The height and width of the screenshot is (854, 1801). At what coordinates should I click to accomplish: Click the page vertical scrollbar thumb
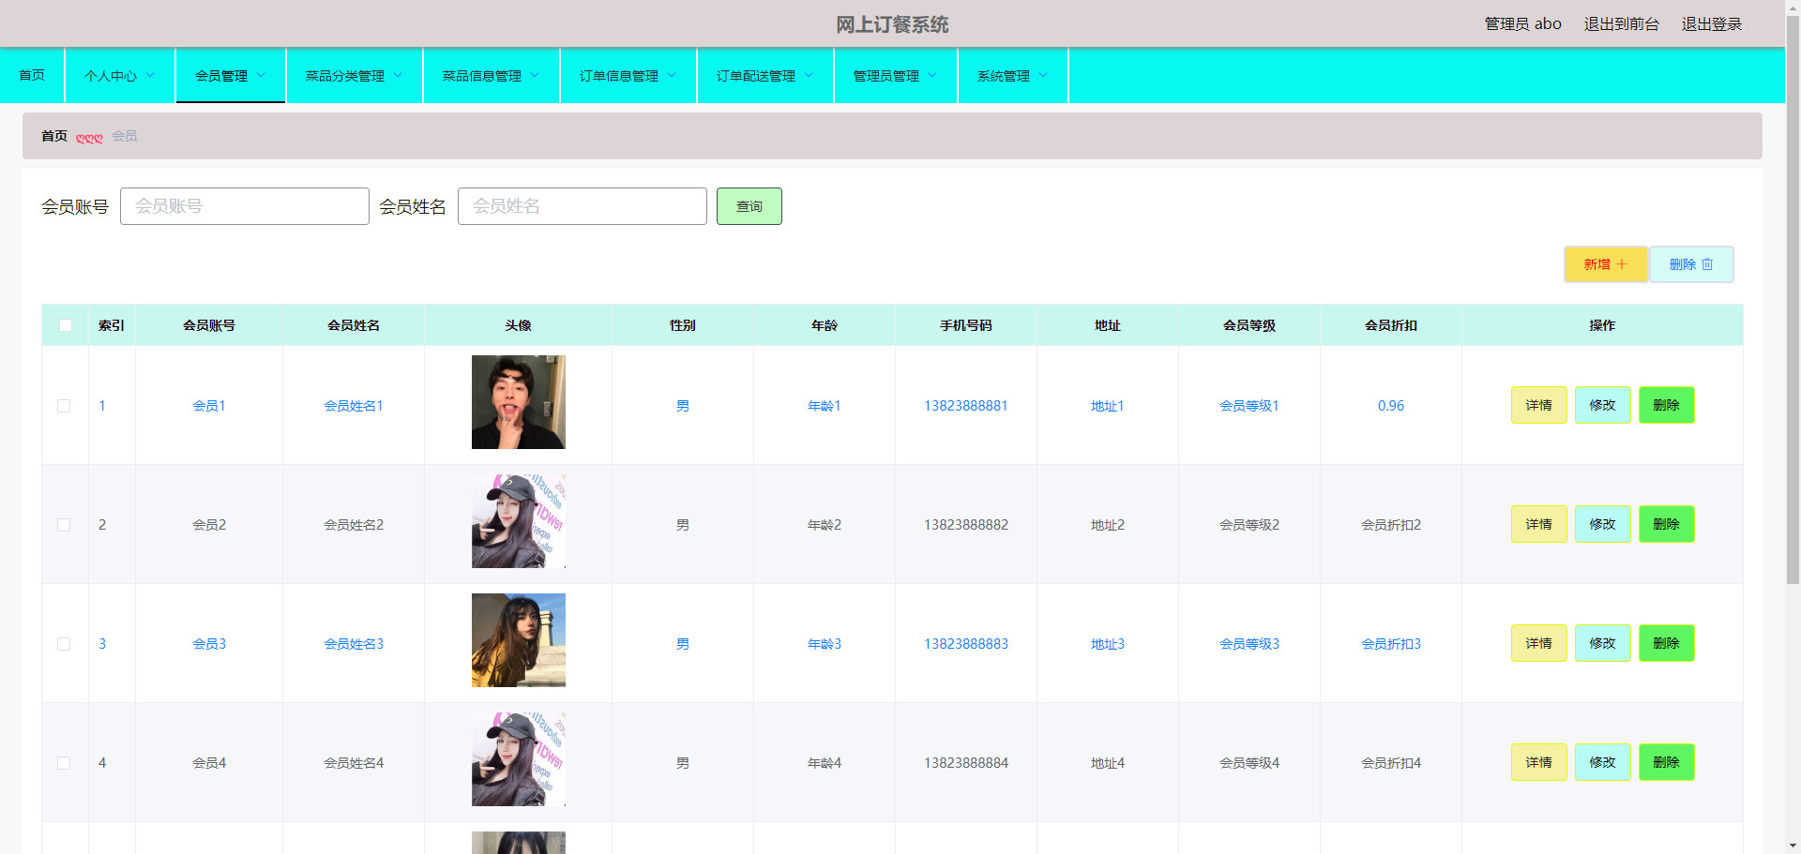coord(1793,300)
